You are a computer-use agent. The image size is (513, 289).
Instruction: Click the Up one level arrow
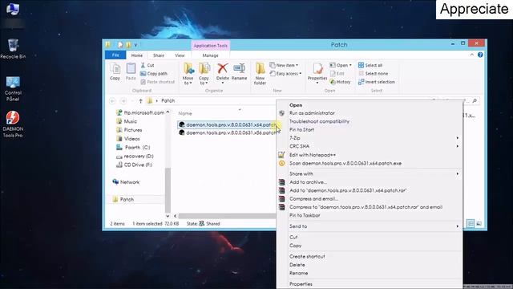pyautogui.click(x=141, y=100)
